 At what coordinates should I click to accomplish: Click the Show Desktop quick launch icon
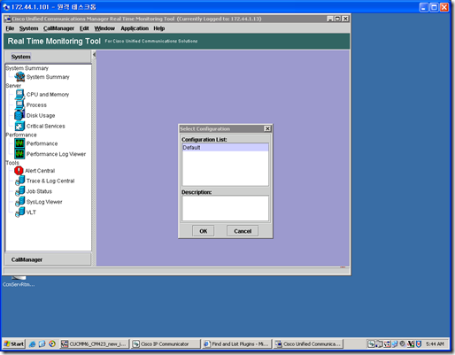point(42,344)
